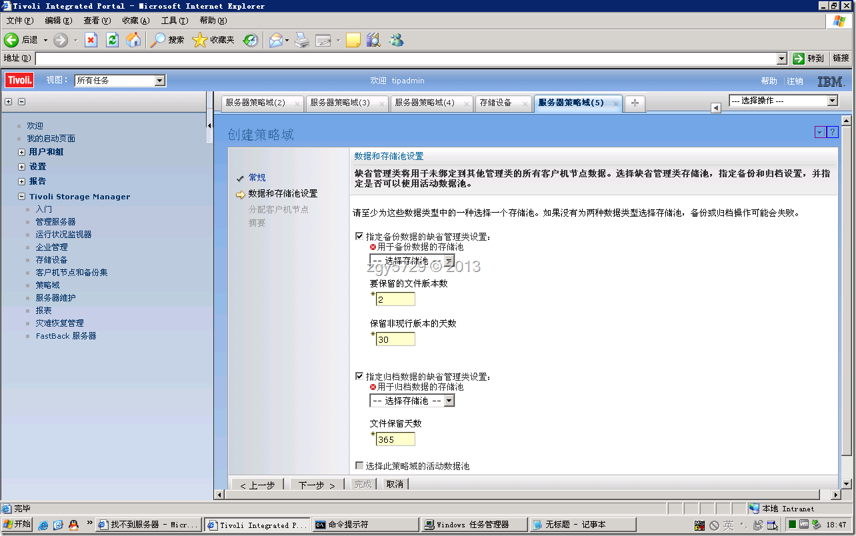Click the IE Home icon

[x=133, y=40]
